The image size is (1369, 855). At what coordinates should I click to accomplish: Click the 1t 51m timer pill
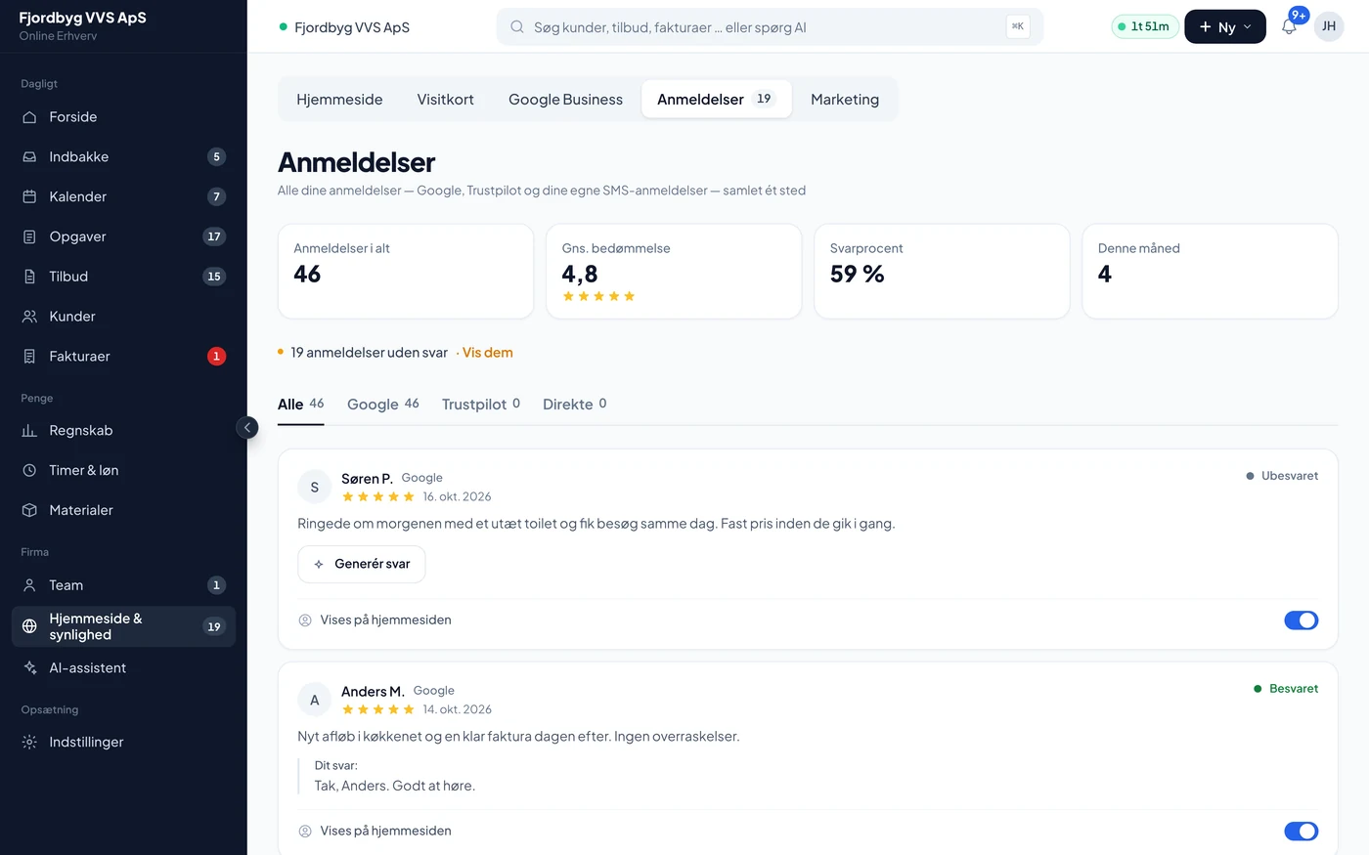[1144, 27]
